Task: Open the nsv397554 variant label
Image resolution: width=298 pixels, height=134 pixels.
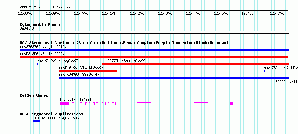Action: coord(283,82)
